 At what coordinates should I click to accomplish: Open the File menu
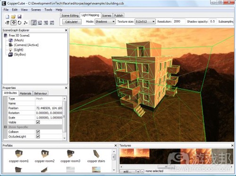6,10
